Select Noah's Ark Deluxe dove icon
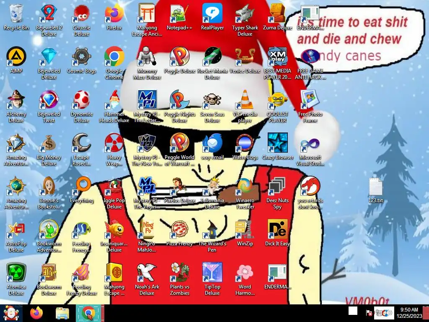The width and height of the screenshot is (429, 322). coord(147,279)
